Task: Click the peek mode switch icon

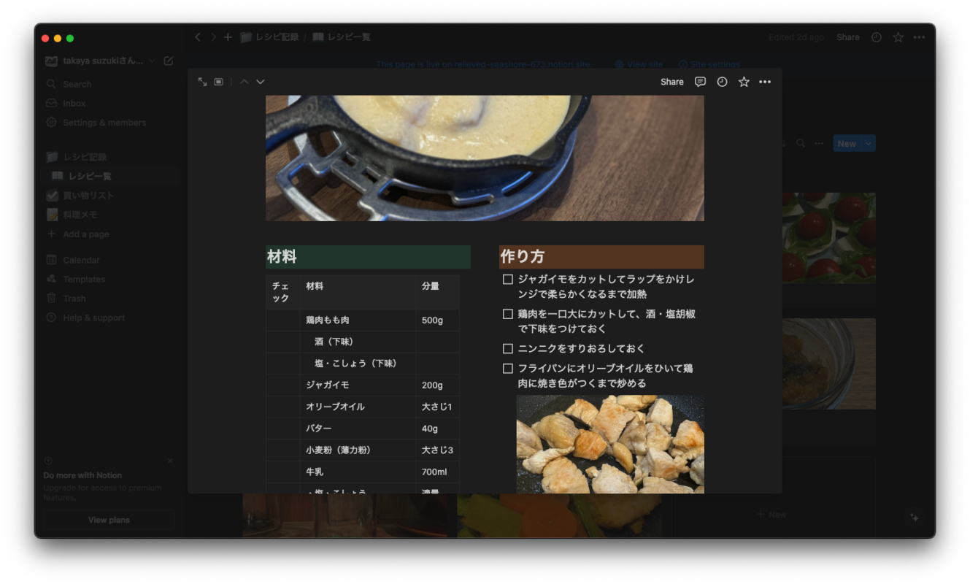Action: (219, 82)
